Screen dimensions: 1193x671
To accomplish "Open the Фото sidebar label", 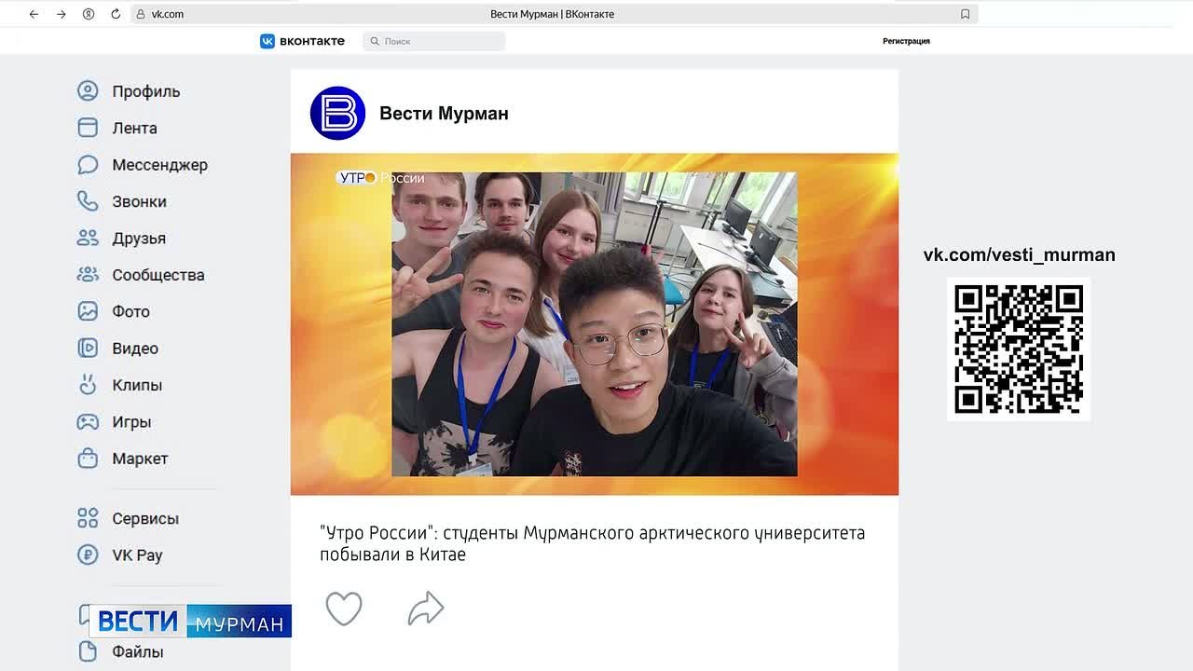I will tap(131, 311).
